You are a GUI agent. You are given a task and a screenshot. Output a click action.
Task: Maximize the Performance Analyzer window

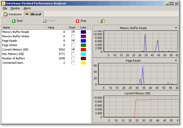(x=171, y=3)
